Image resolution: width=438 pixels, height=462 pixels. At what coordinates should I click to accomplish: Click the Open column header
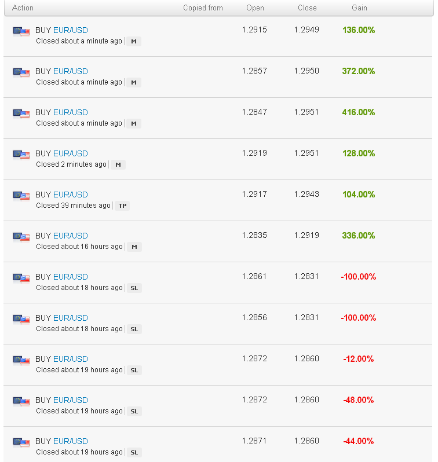tap(255, 8)
